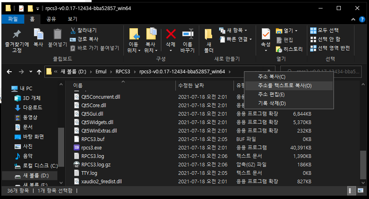The width and height of the screenshot is (369, 199).
Task: Choose 주소 복사(C) in context menu
Action: click(289, 77)
